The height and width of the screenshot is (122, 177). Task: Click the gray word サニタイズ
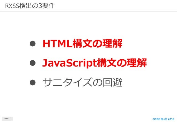pyautogui.click(x=67, y=83)
